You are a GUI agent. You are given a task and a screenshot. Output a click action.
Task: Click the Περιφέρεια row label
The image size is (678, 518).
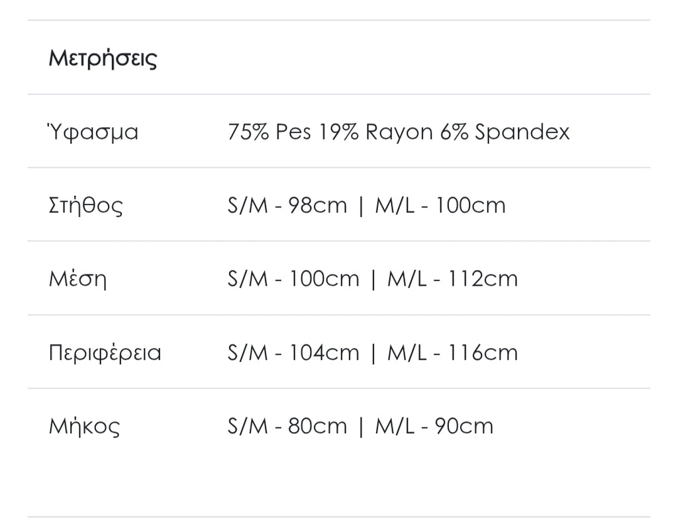[105, 352]
